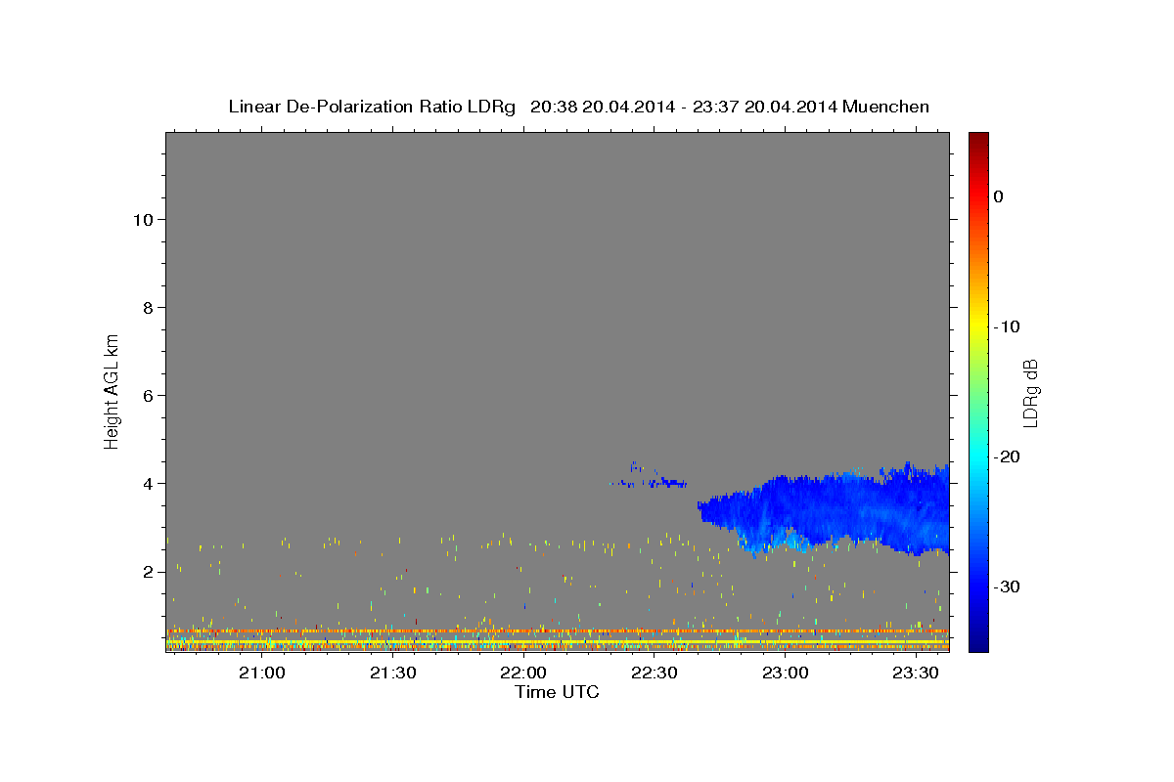Image resolution: width=1174 pixels, height=782 pixels.
Task: Click the 10 km height tick label
Action: coord(141,219)
